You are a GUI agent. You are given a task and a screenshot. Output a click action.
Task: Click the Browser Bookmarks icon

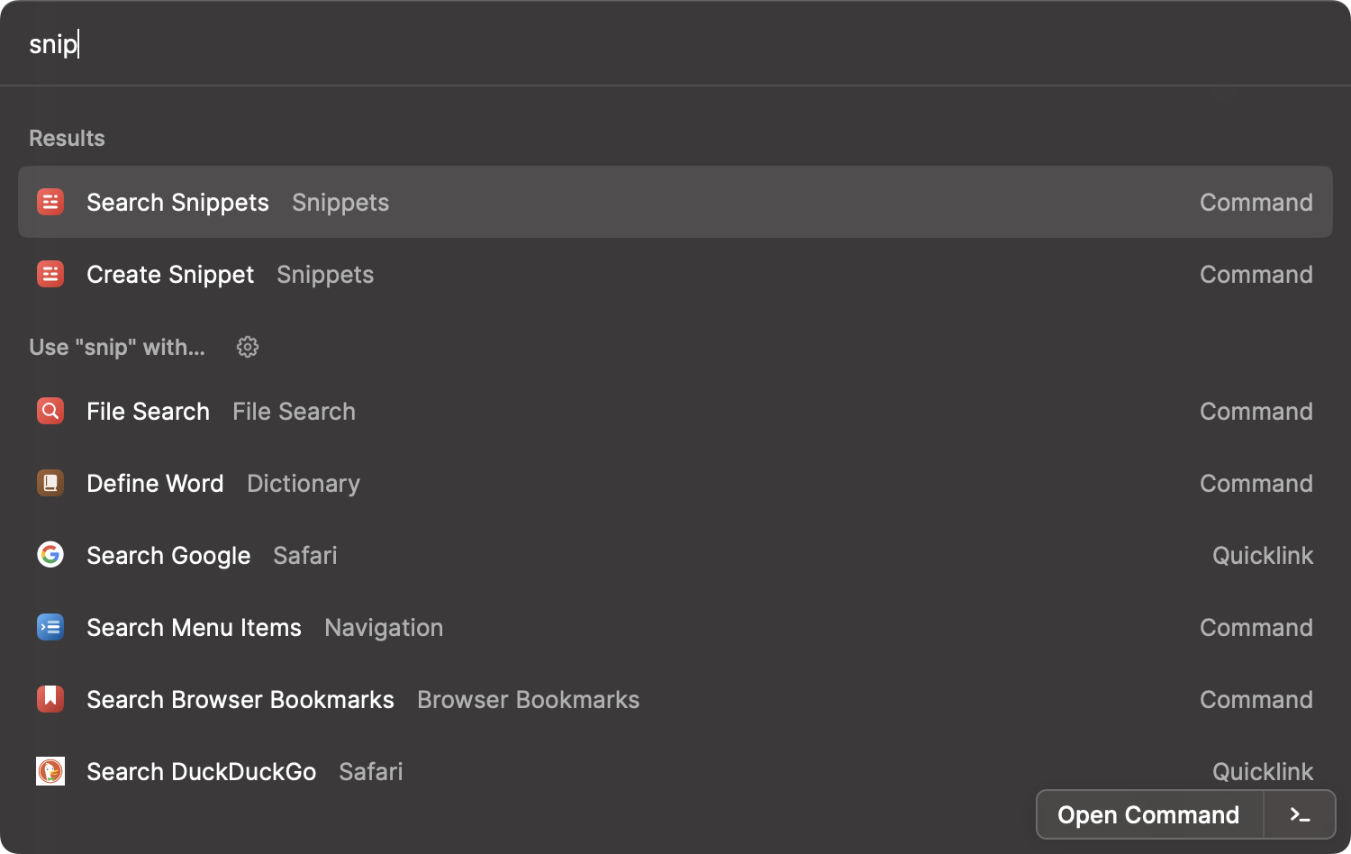click(x=50, y=699)
